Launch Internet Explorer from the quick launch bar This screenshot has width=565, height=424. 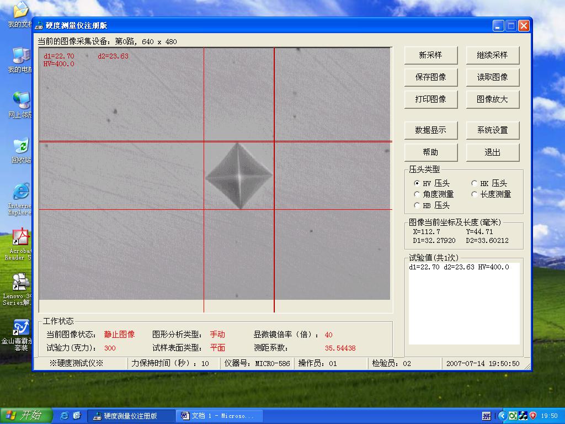(65, 416)
